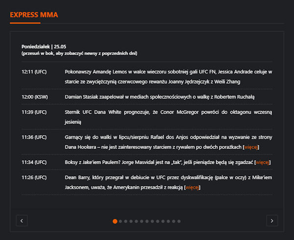Click the 11:26 (UFC) timestamp label
Image resolution: width=294 pixels, height=240 pixels.
[x=34, y=177]
